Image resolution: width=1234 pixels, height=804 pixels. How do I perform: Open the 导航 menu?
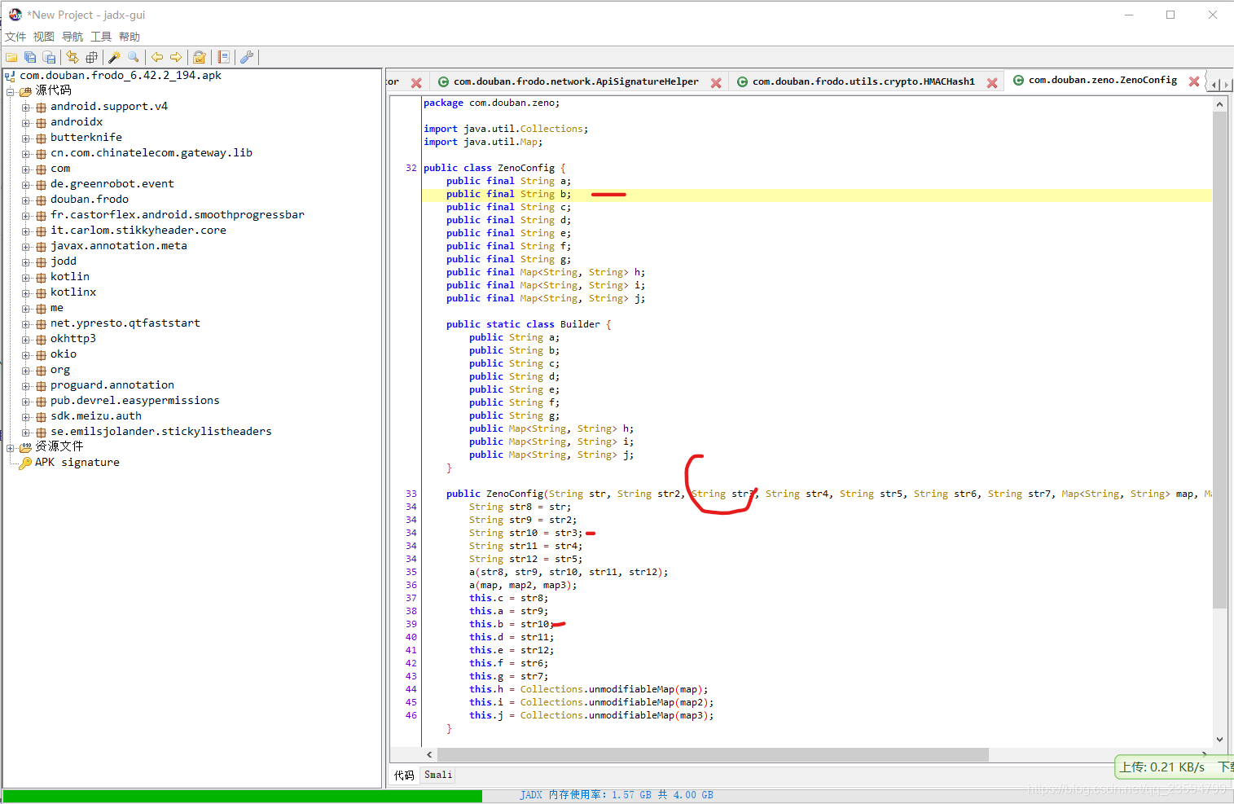[72, 37]
